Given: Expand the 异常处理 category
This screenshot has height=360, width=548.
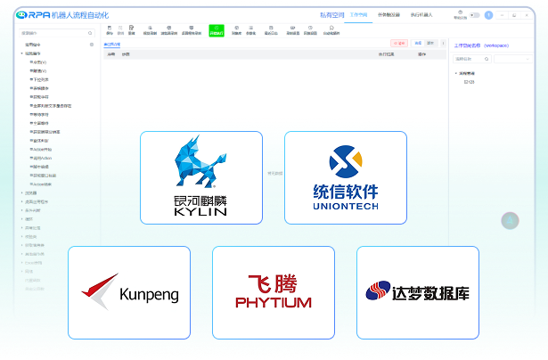Looking at the screenshot, I should click(x=21, y=228).
